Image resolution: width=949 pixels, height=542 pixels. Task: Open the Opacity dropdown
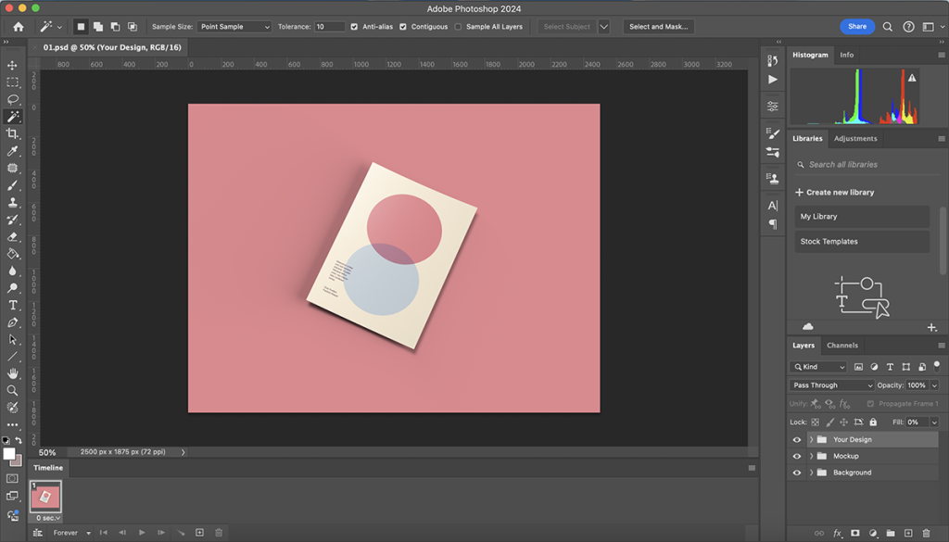pos(935,384)
